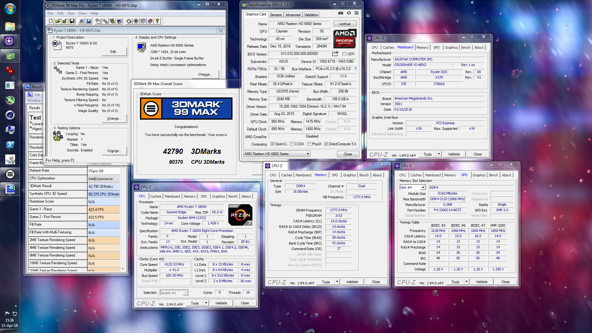The width and height of the screenshot is (592, 333).
Task: Click the Bus Interface question mark in GPU-Z
Action: coord(356,69)
